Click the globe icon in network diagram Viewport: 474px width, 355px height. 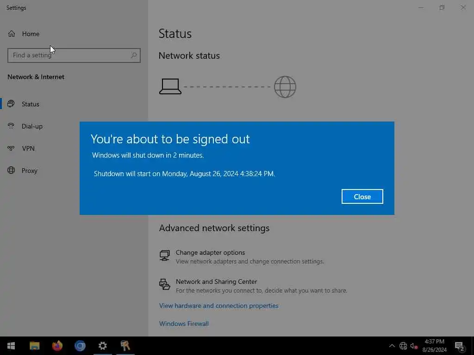point(285,87)
